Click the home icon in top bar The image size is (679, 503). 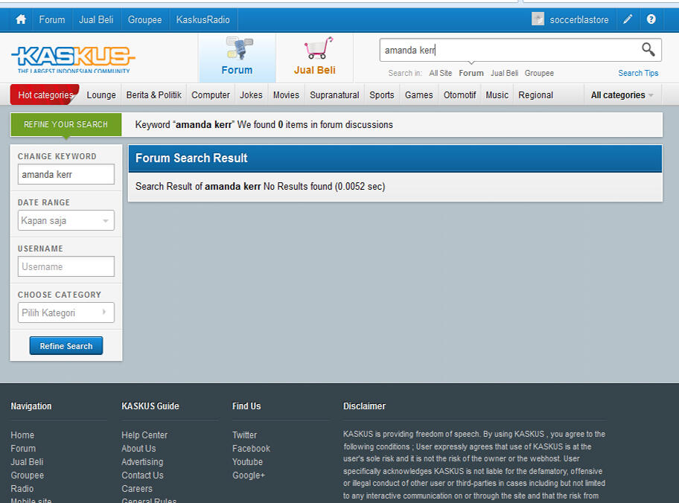coord(21,19)
